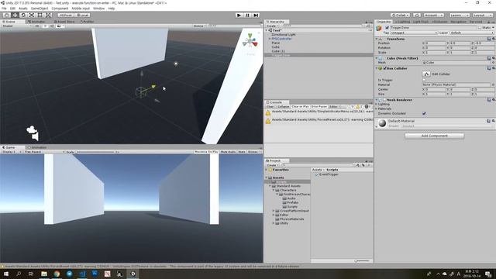Toggle Collapse in Console
The image size is (496, 279).
(x=284, y=107)
